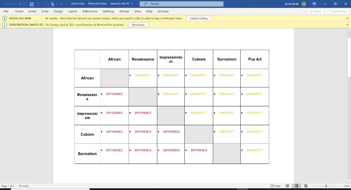This screenshot has height=190, width=351.
Task: Click the vertical scrollbar thumb
Action: point(349,57)
